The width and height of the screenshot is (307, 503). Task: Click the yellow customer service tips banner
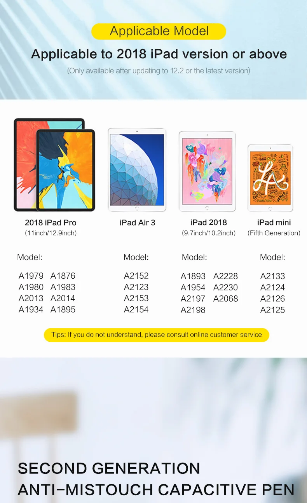(156, 335)
